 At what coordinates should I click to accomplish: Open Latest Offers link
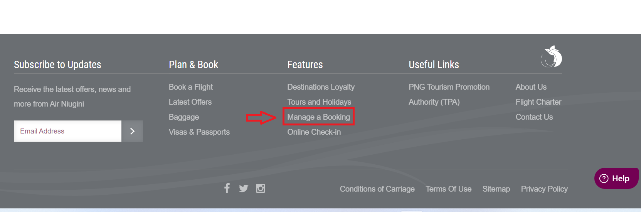[190, 102]
